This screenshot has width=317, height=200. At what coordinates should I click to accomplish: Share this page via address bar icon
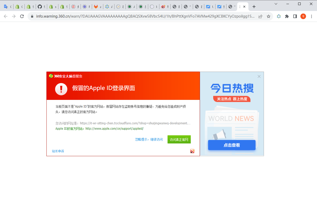[x=260, y=16]
